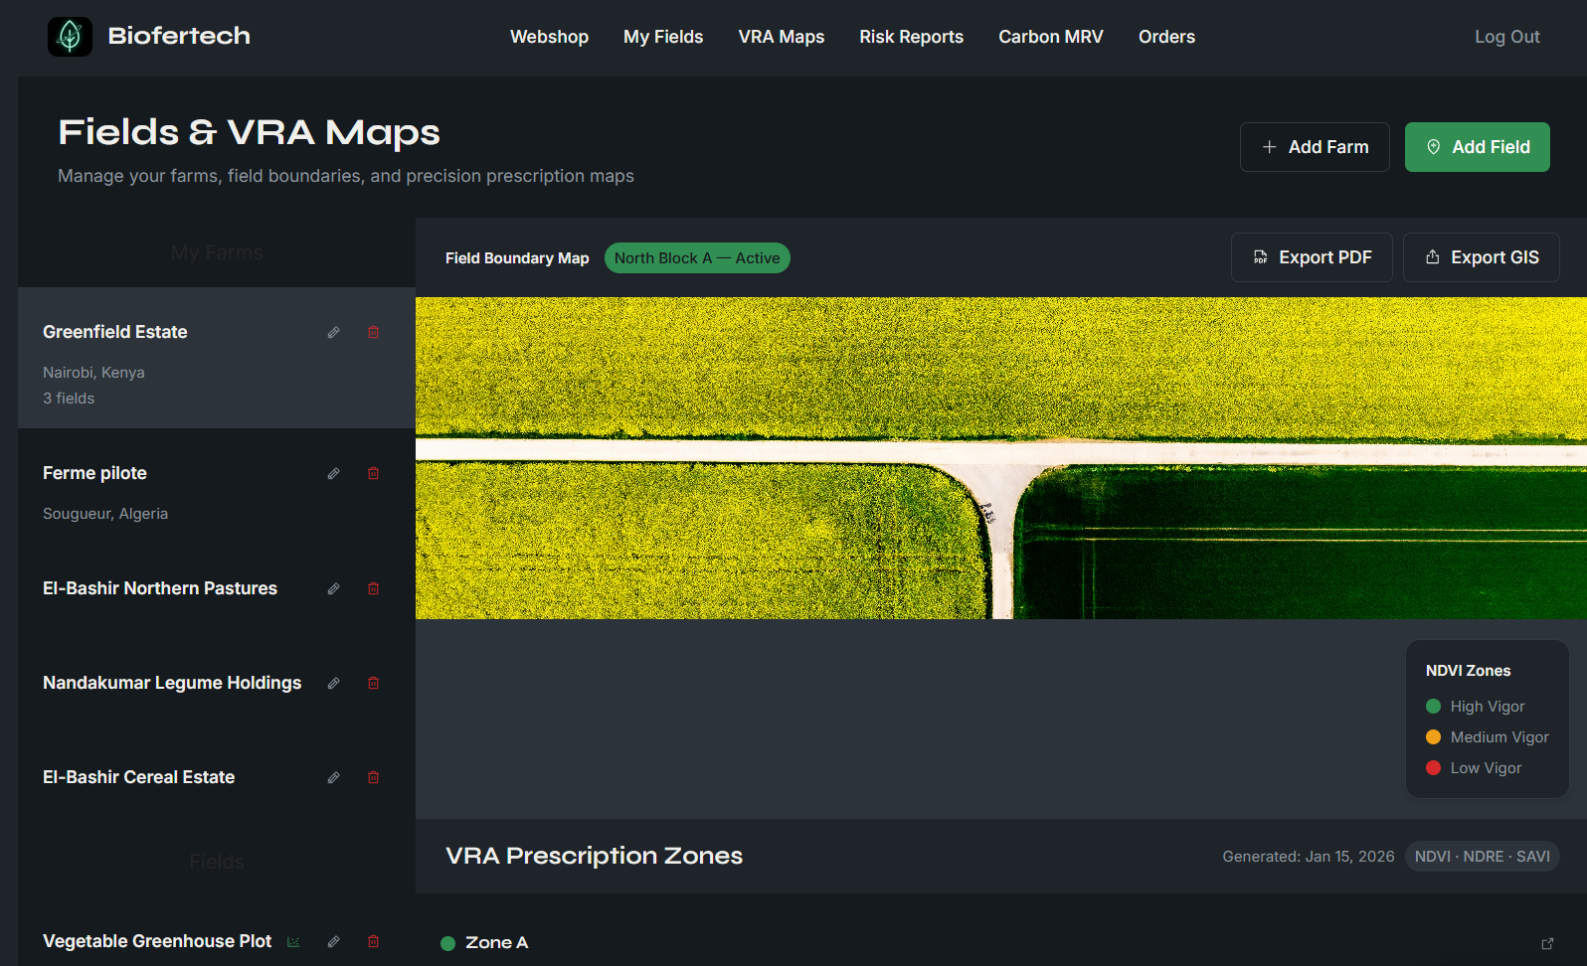The image size is (1587, 966).
Task: Click edit pencil for Ferme pilote
Action: (x=334, y=474)
